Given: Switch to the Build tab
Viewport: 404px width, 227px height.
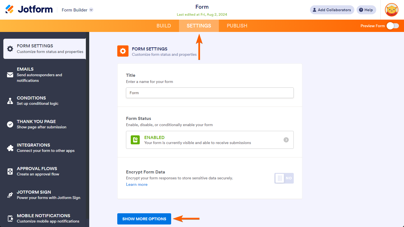Looking at the screenshot, I should [164, 26].
